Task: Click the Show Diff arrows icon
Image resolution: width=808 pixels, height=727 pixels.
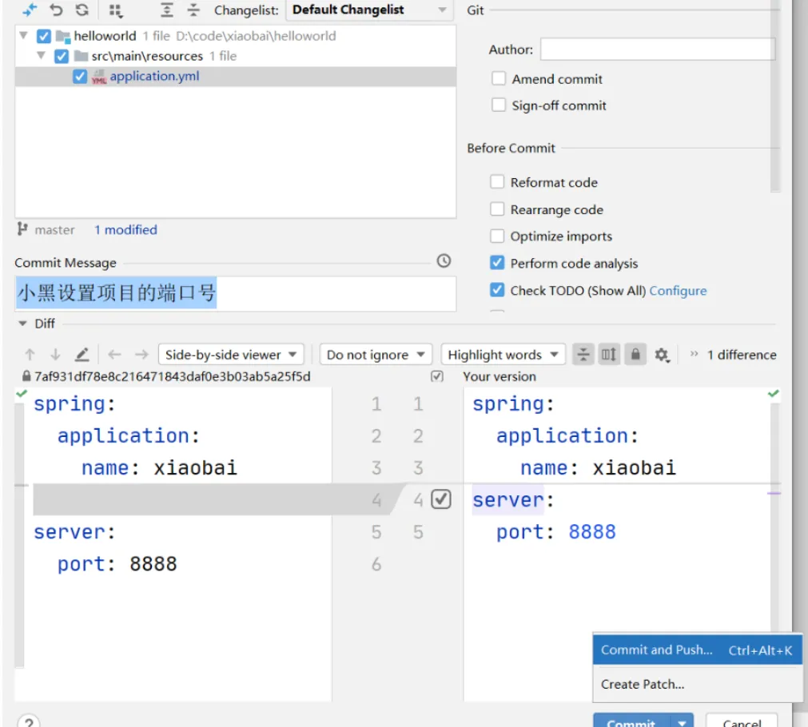Action: coord(30,10)
